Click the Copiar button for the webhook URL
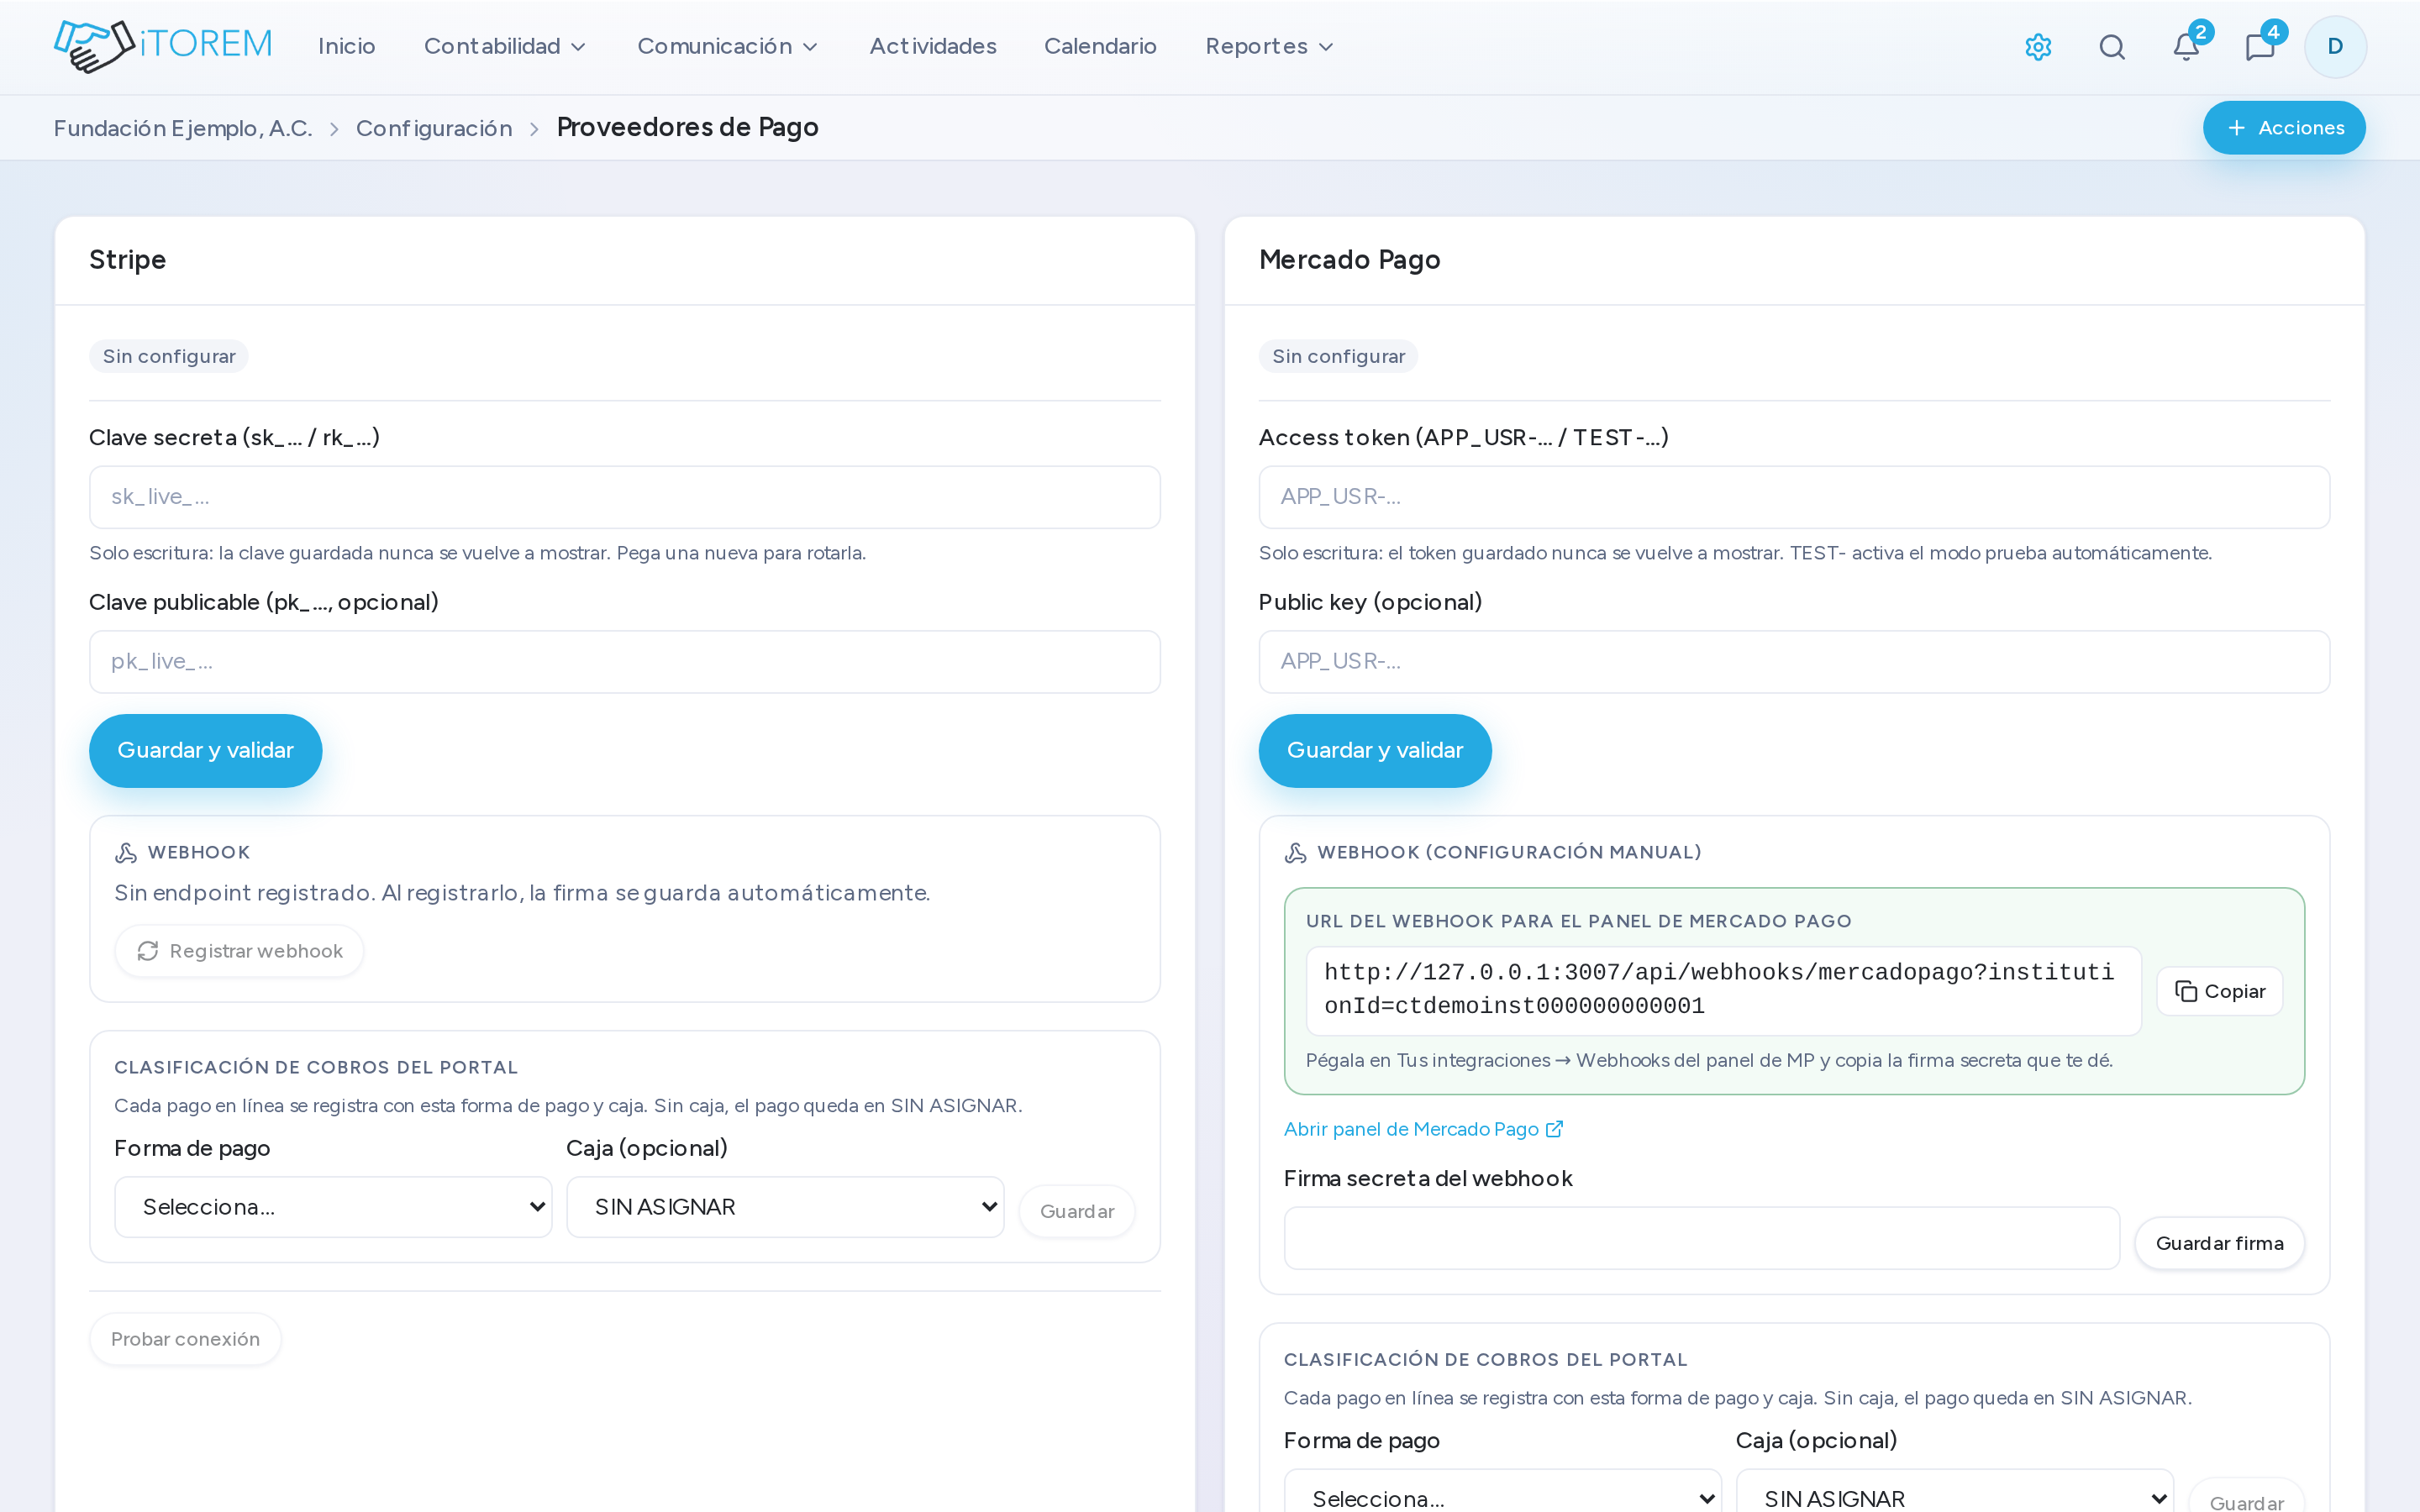2420x1512 pixels. [x=2219, y=991]
